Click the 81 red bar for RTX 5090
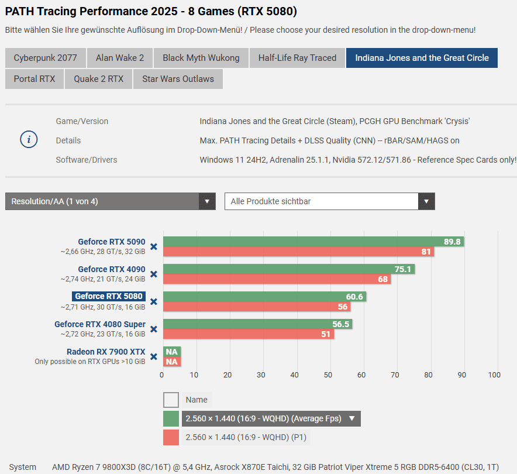 coord(299,252)
